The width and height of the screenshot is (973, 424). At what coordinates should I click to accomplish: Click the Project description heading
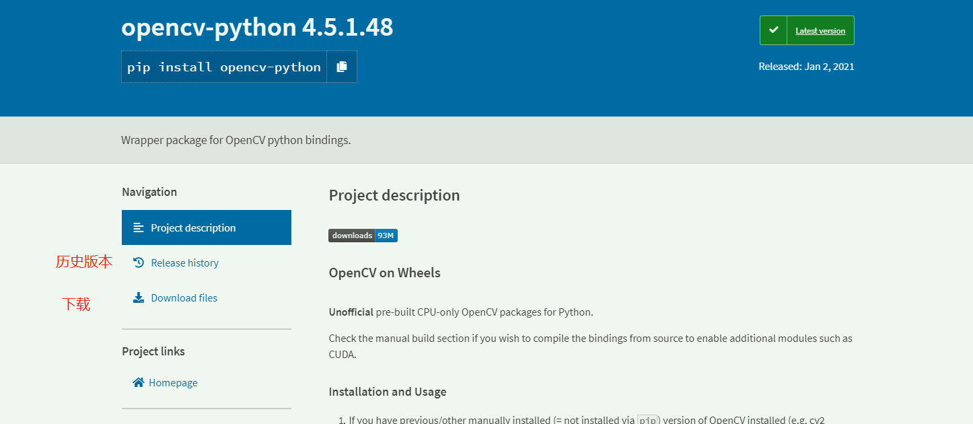(394, 195)
